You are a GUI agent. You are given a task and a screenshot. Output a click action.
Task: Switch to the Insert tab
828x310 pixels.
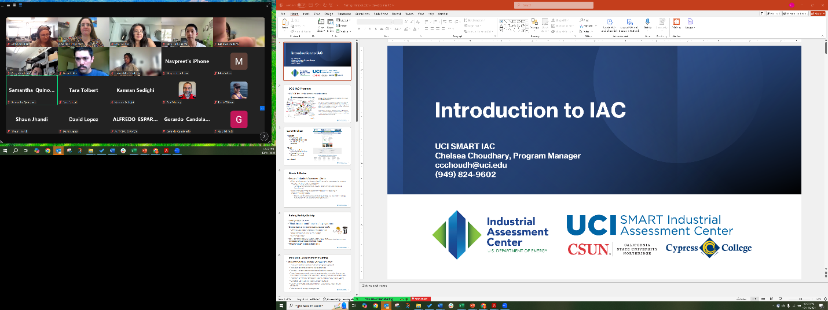coord(306,14)
